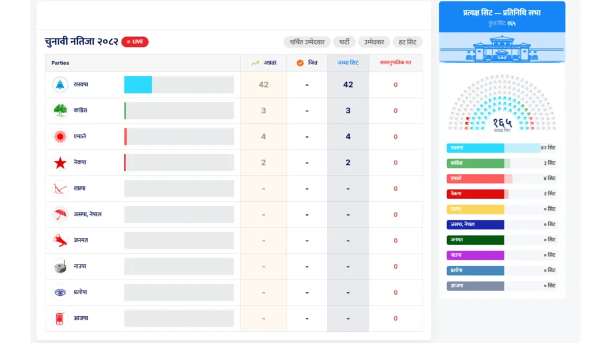Select the loudspeaker icon for जनमत
Viewport: 611px width, 343px height.
tap(60, 241)
